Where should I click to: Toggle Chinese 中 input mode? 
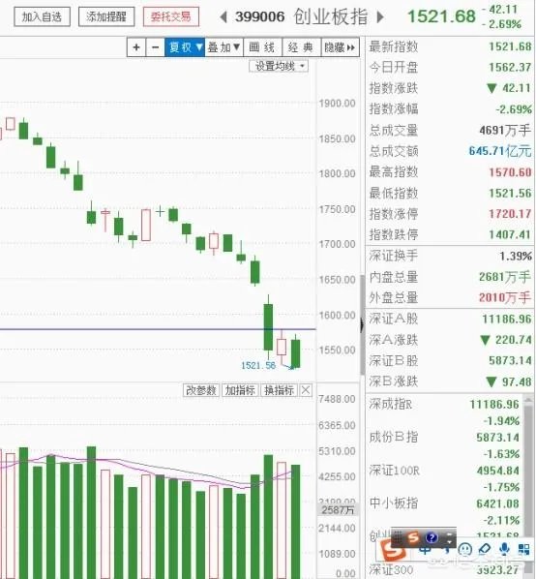click(425, 549)
